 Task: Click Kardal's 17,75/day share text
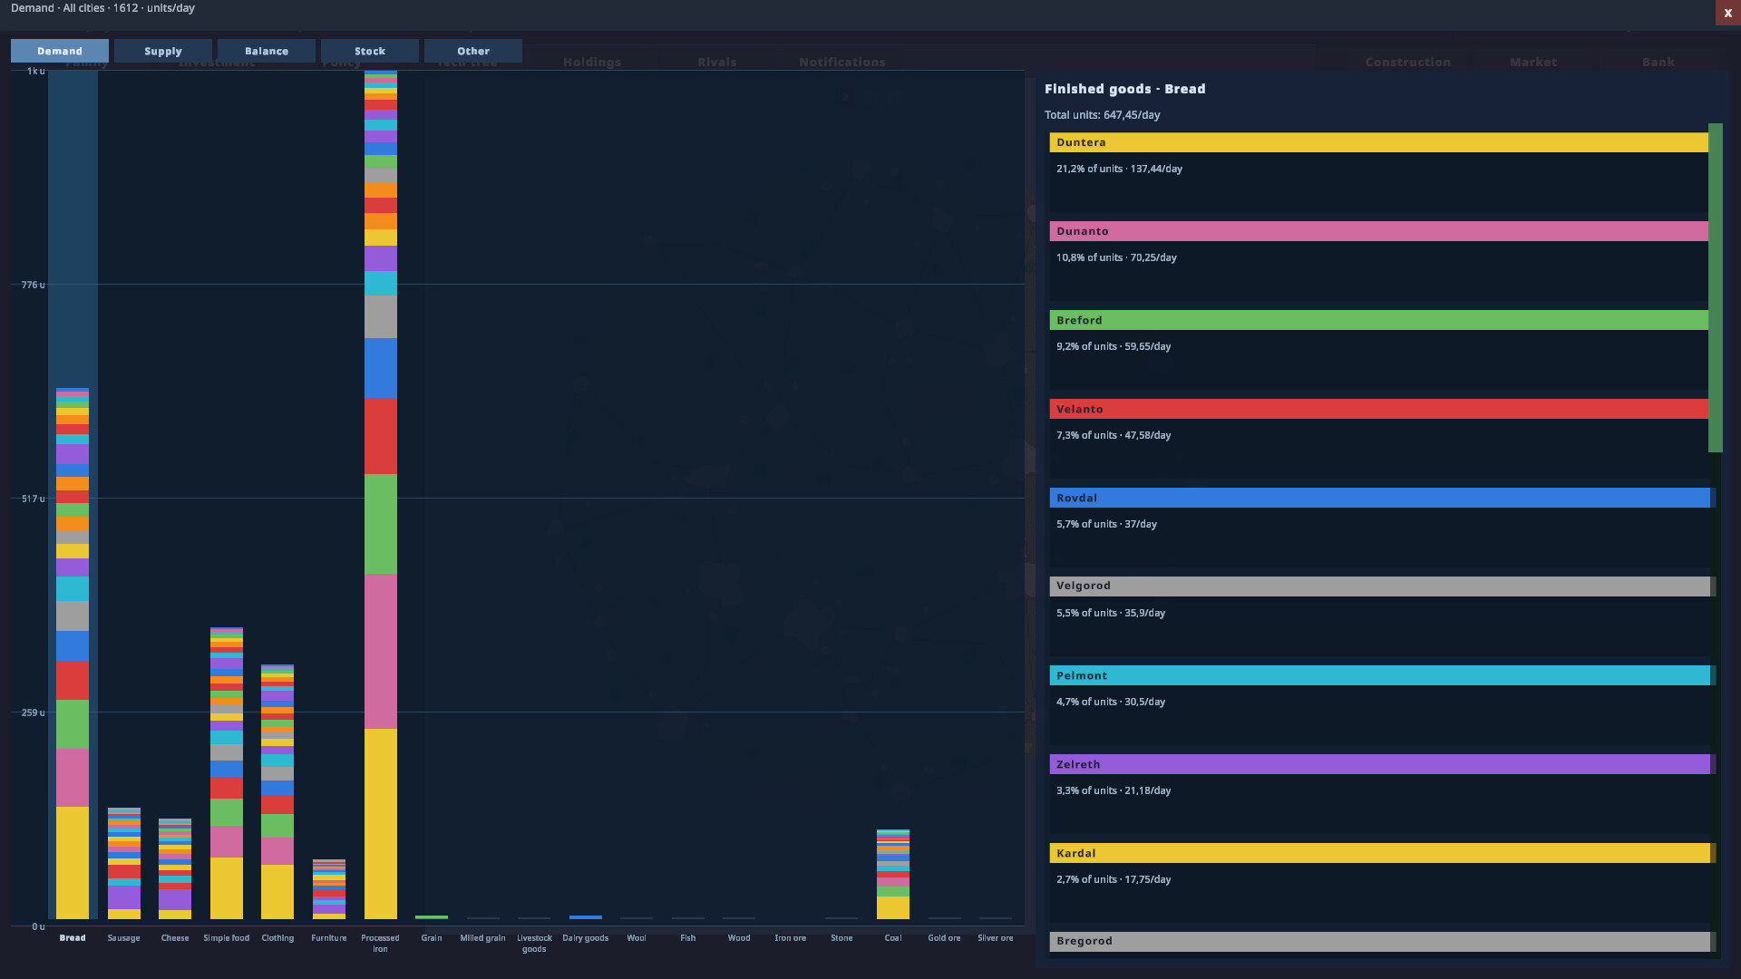pyautogui.click(x=1114, y=879)
